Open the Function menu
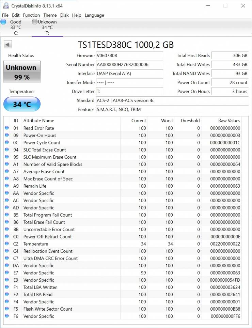The height and width of the screenshot is (328, 252). [31, 15]
